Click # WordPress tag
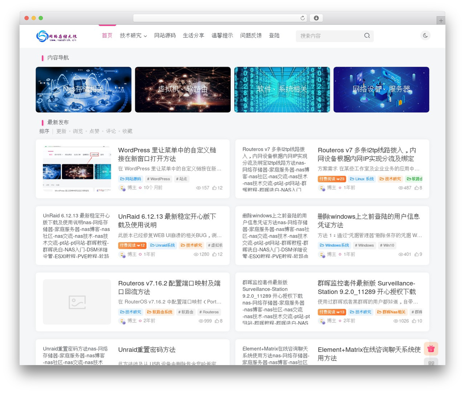 pos(158,179)
